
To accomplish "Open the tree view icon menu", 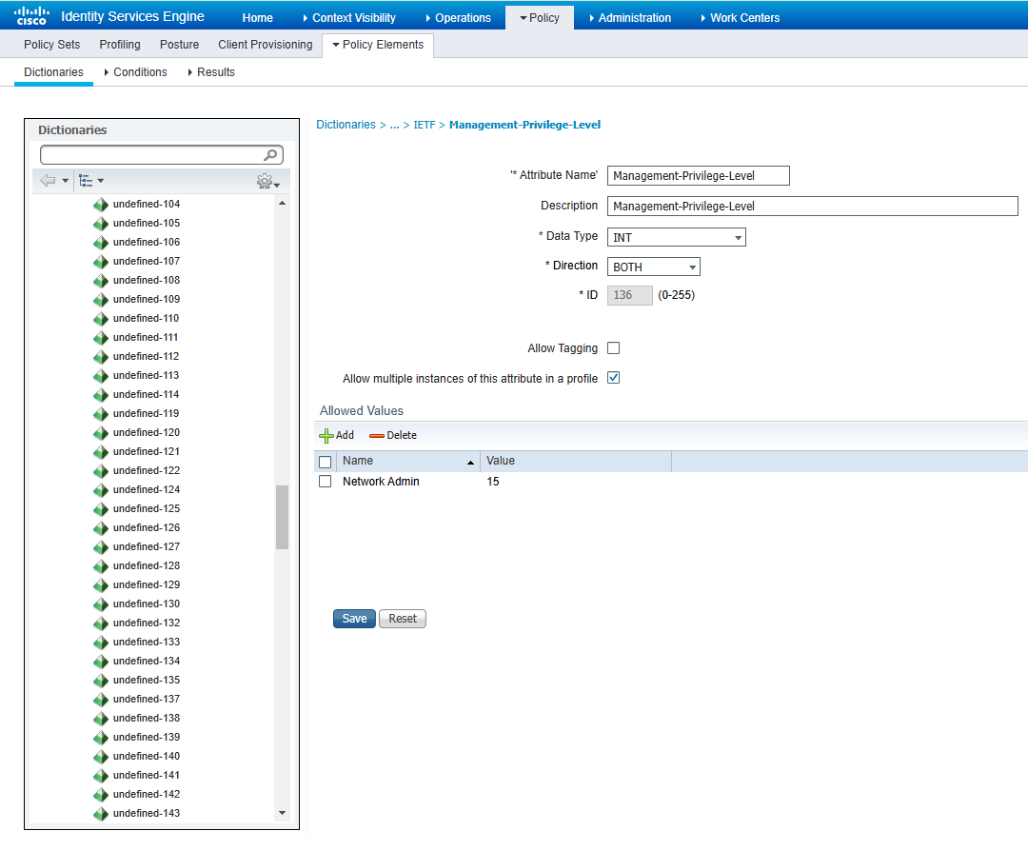I will coord(87,181).
